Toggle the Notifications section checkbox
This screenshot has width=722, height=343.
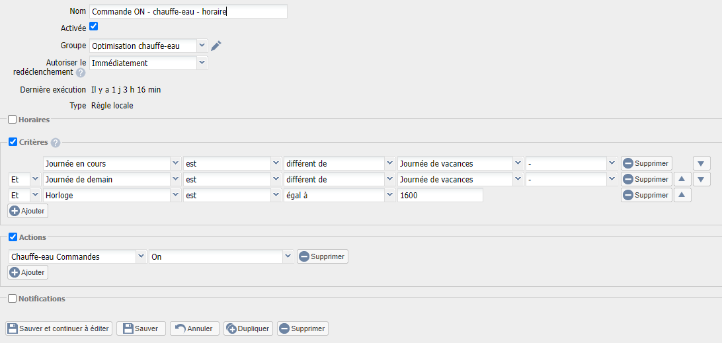pos(12,299)
